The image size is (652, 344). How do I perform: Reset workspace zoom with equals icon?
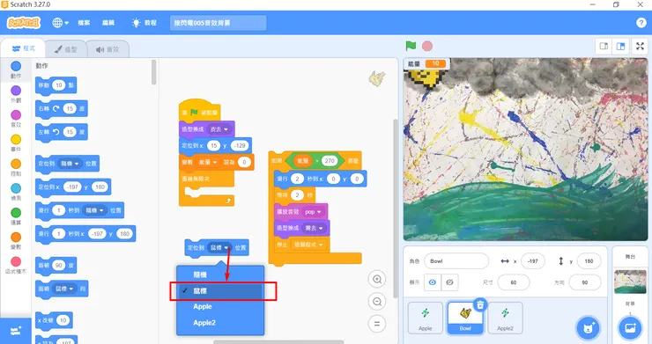click(377, 324)
